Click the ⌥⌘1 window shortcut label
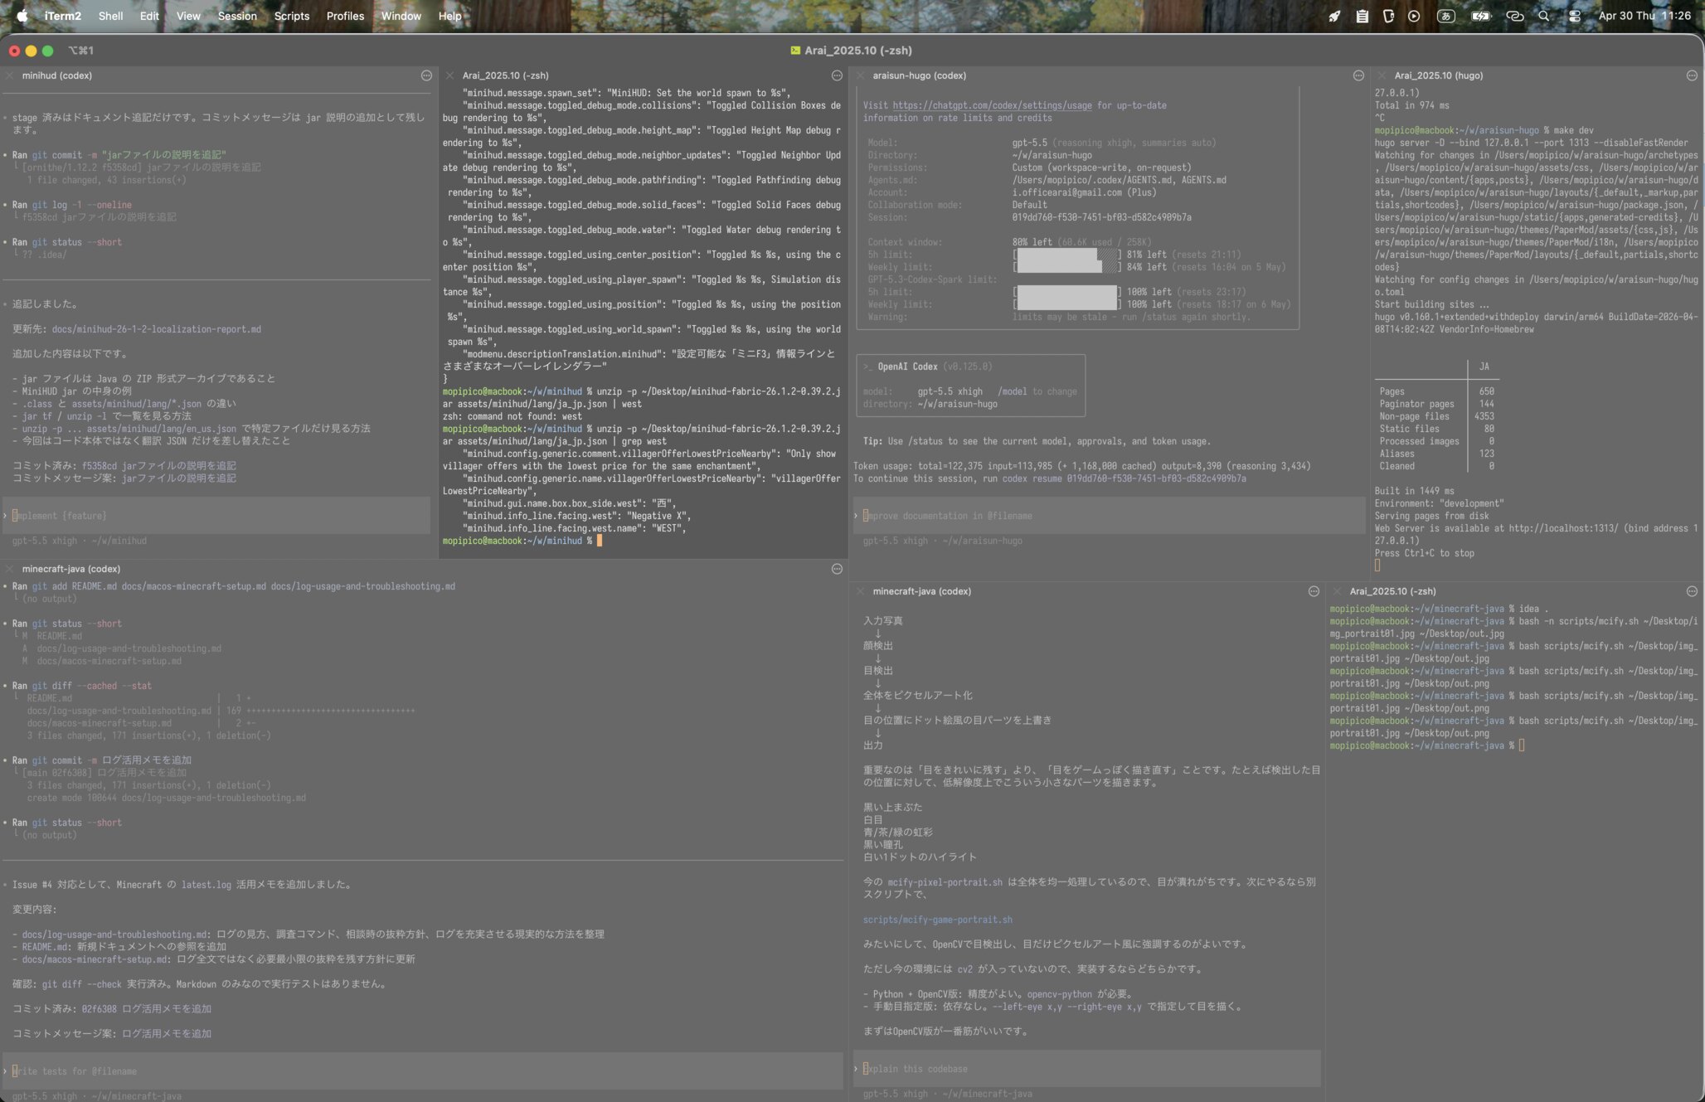The height and width of the screenshot is (1102, 1705). 80,51
